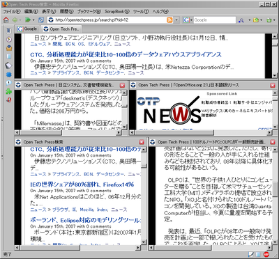Click the green Back arrow button
This screenshot has height=259, width=279.
(15, 20)
